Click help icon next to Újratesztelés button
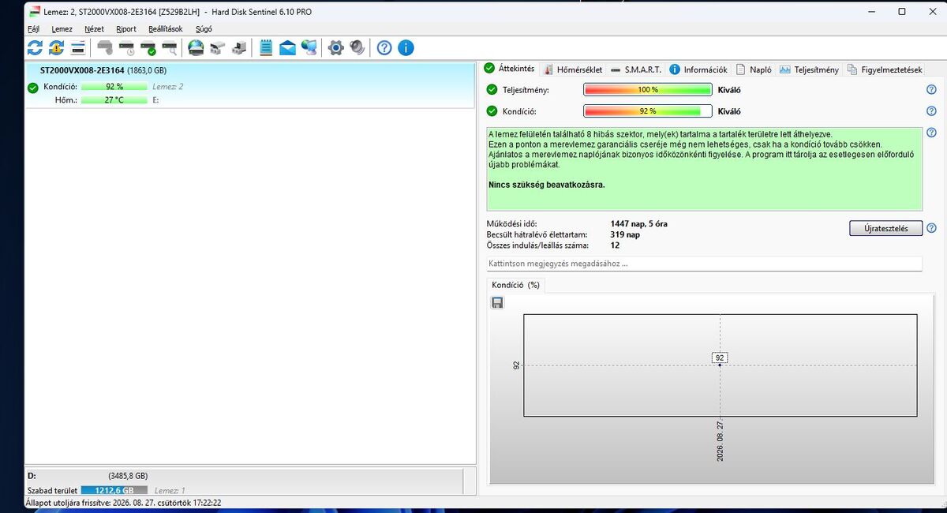 (931, 228)
